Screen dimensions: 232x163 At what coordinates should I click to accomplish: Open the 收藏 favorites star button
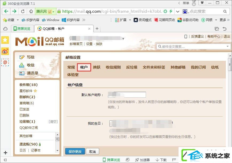coord(9,20)
